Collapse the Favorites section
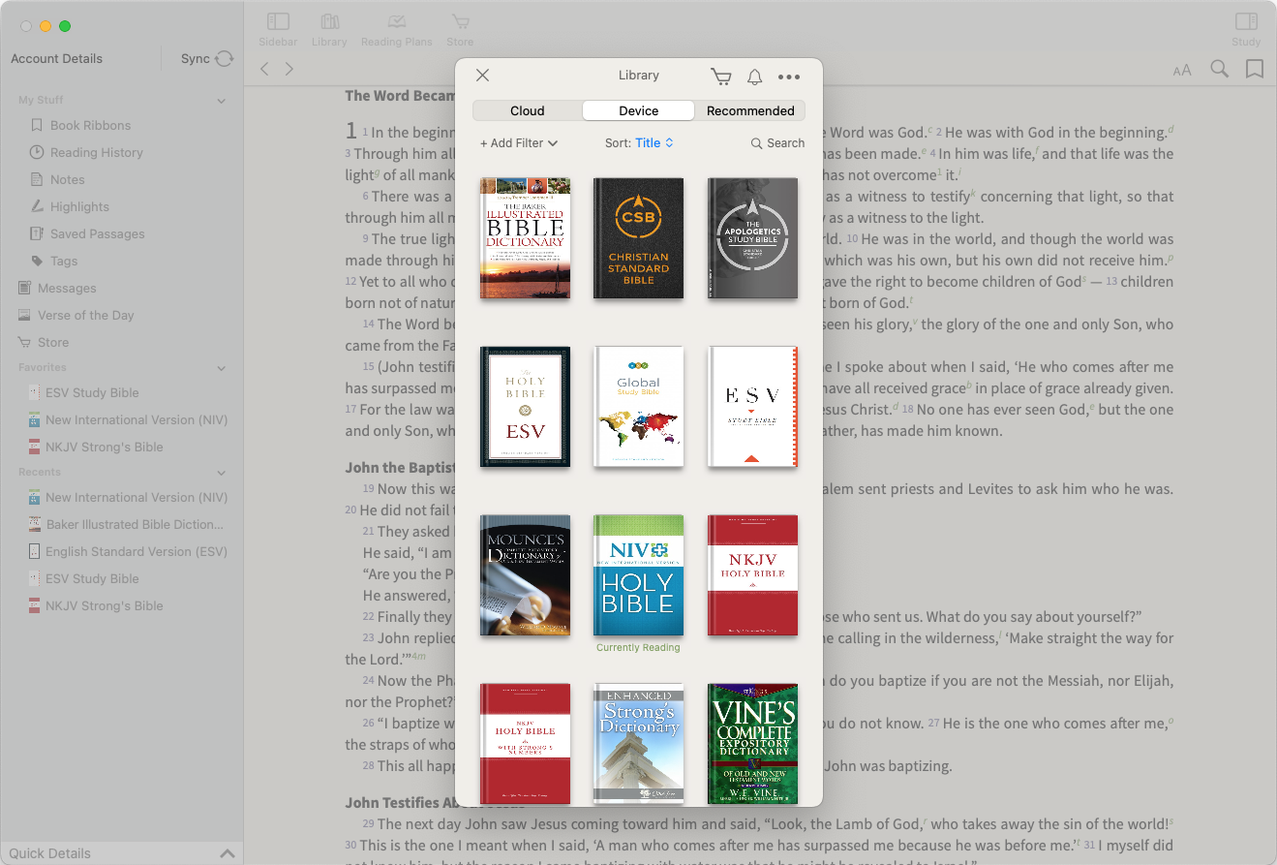The image size is (1277, 865). click(x=222, y=368)
